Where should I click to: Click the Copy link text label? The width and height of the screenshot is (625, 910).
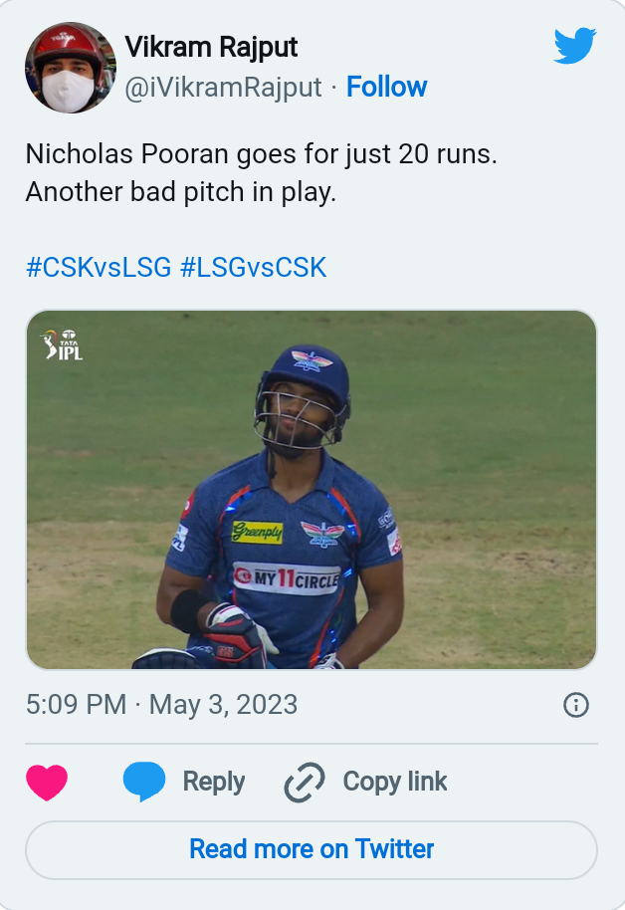395,783
